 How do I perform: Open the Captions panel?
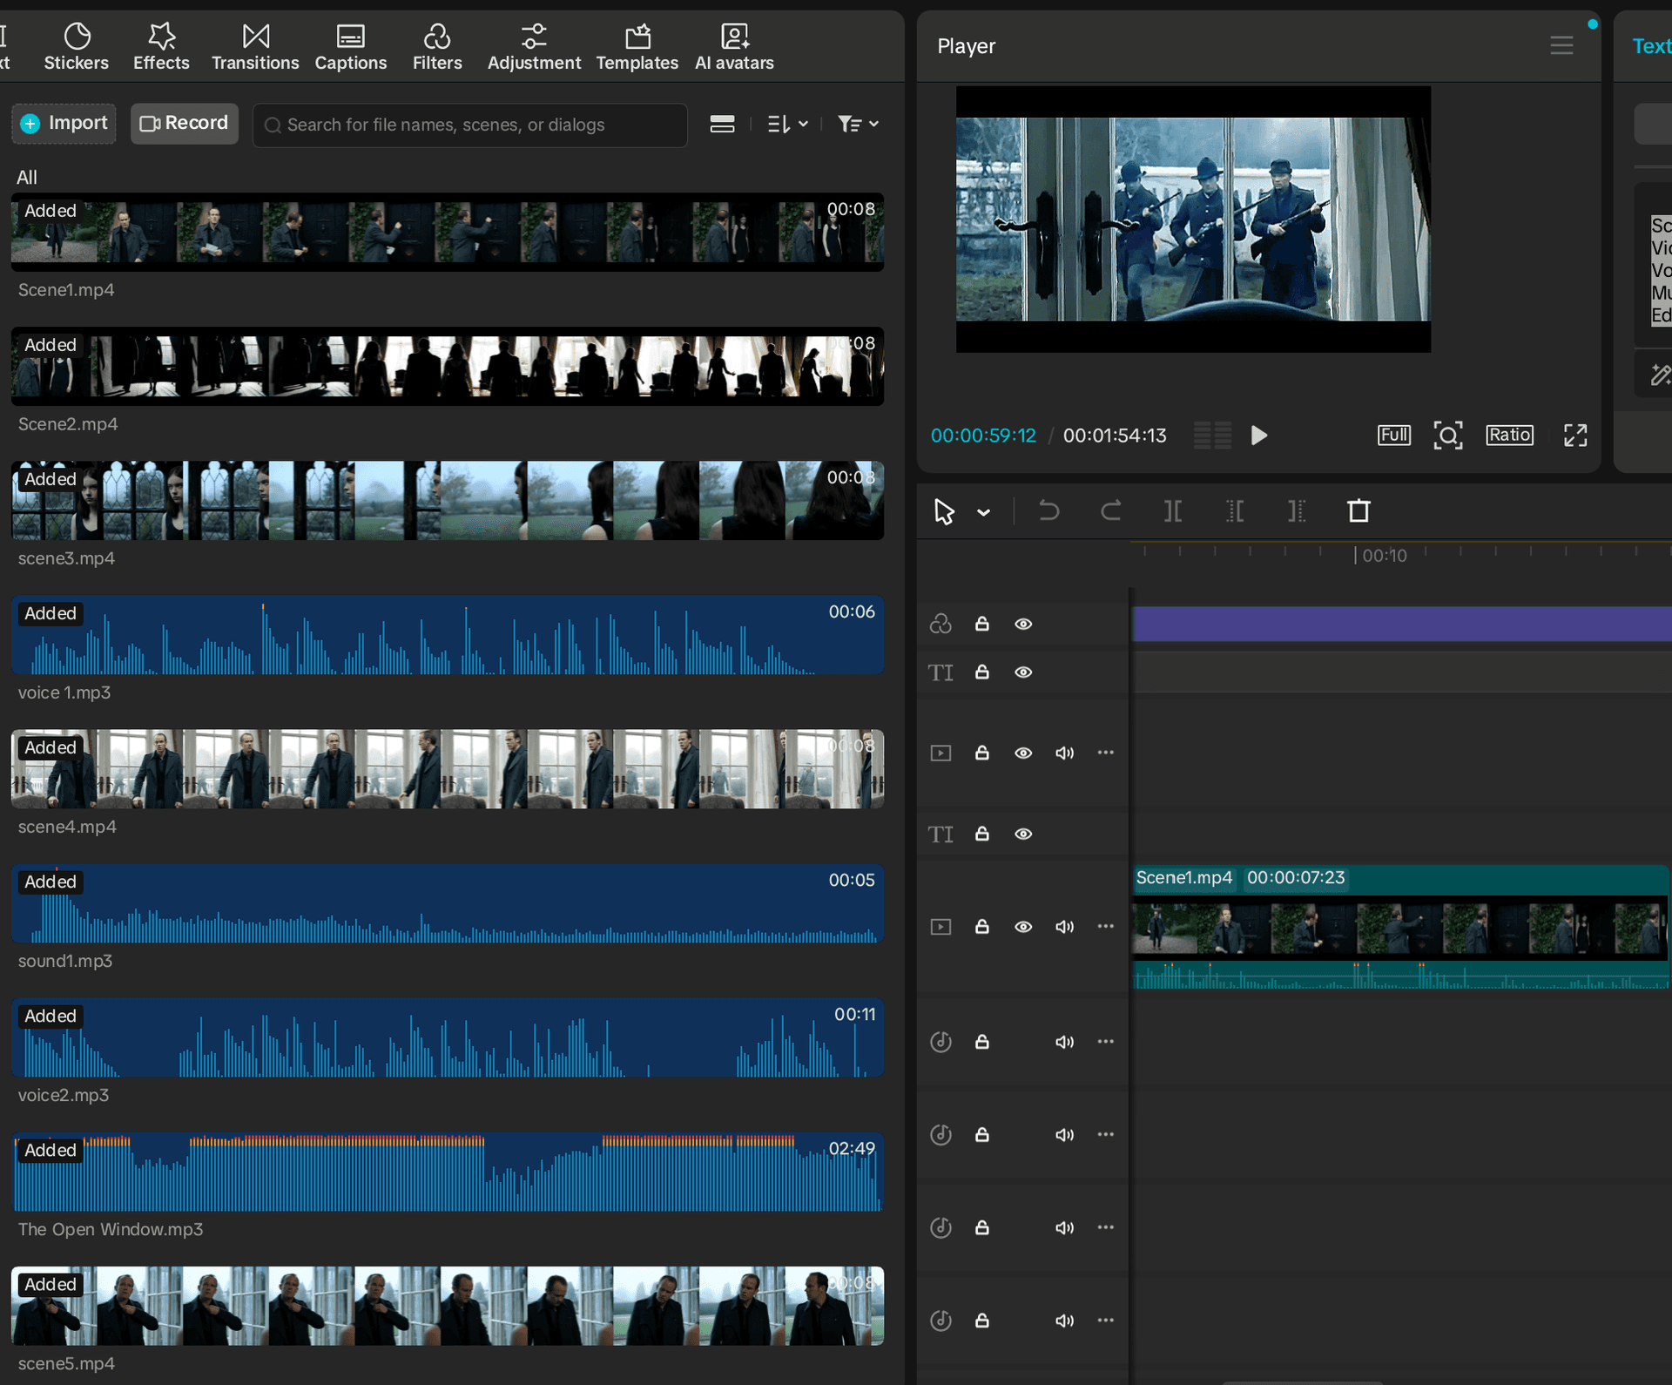(350, 47)
